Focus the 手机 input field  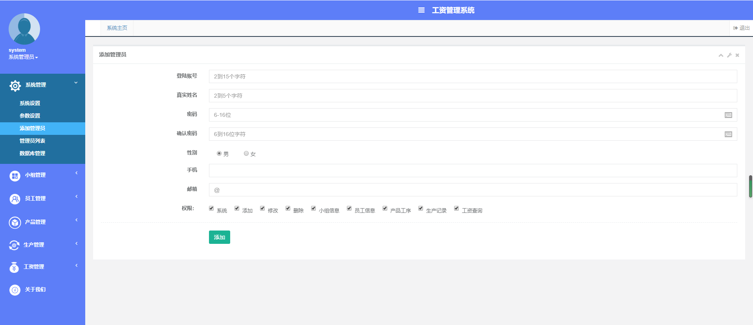[x=473, y=171]
